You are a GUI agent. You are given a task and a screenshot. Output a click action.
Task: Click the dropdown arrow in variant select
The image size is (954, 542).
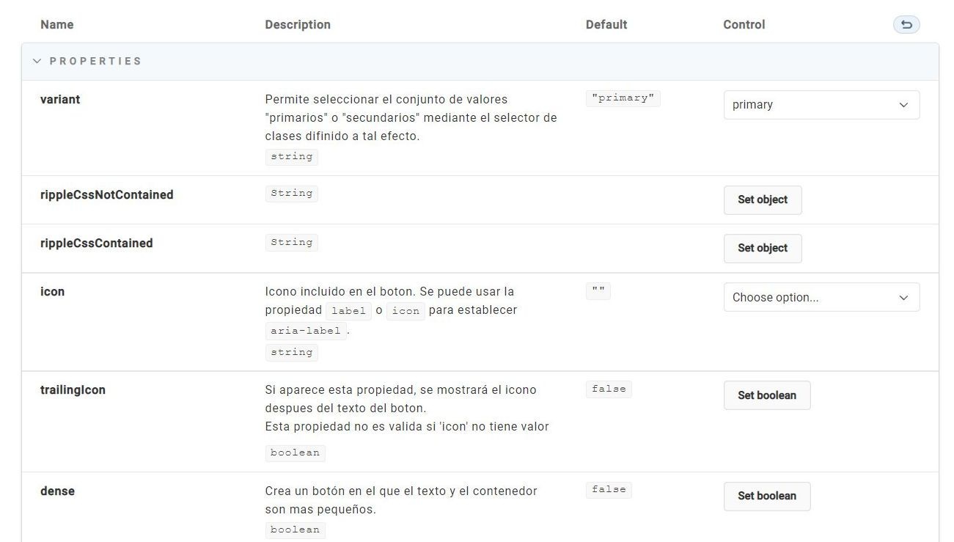pos(903,105)
